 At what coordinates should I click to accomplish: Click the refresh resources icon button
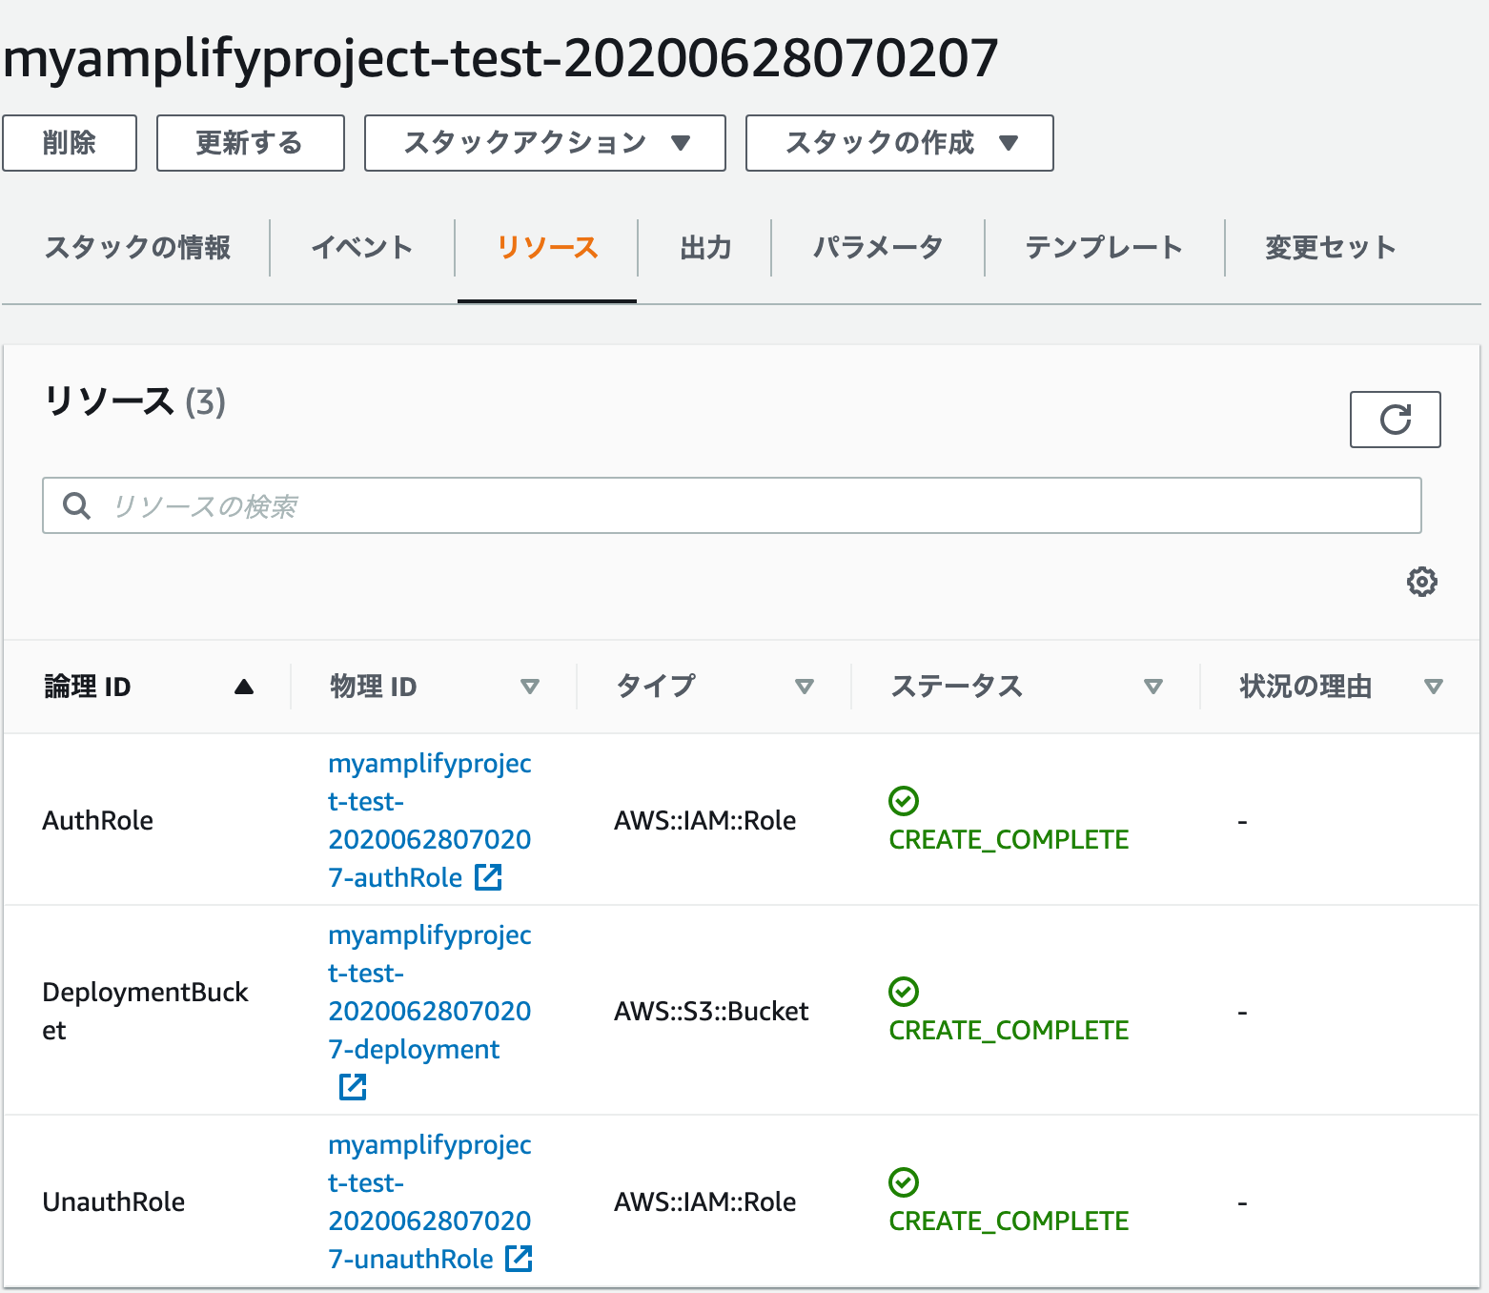tap(1395, 420)
